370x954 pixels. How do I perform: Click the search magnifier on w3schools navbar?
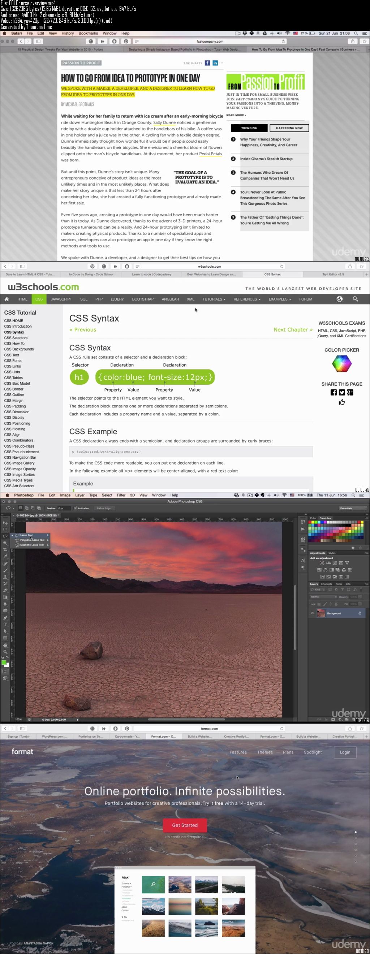coord(356,299)
